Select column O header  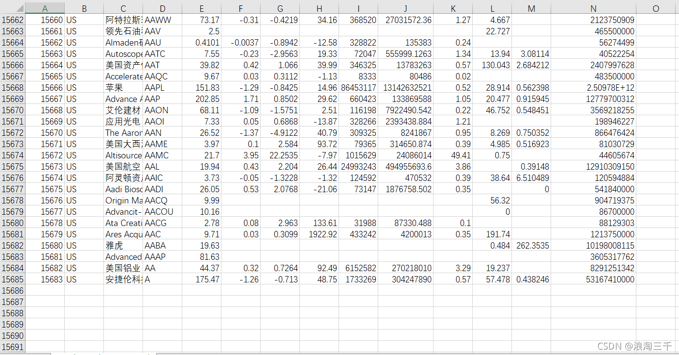click(656, 8)
